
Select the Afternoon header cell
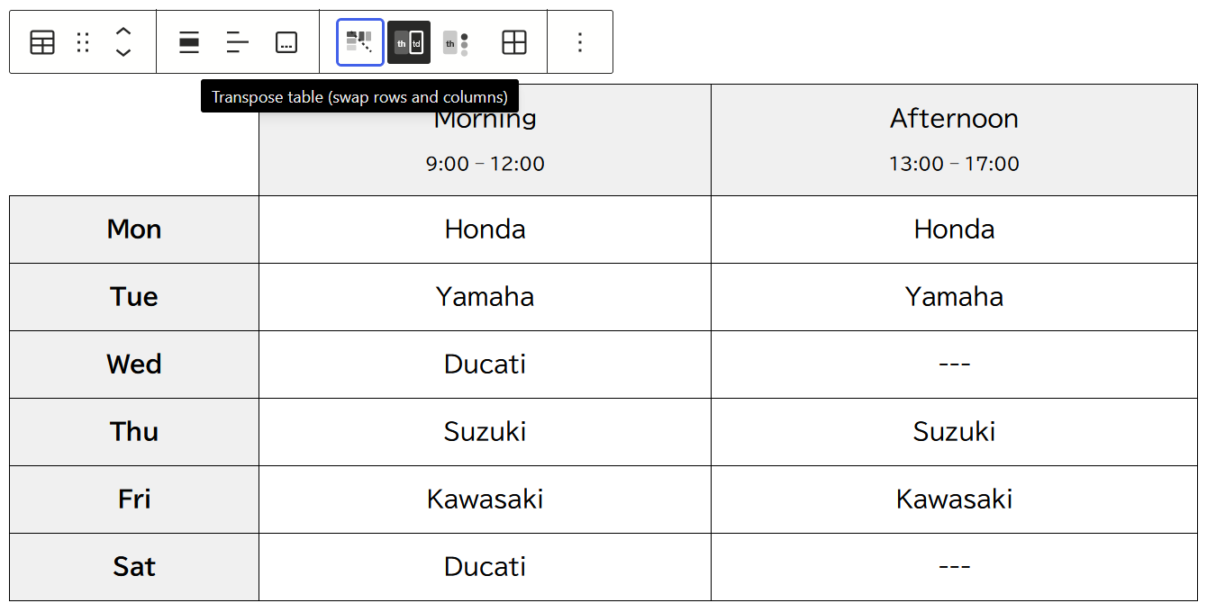[x=954, y=139]
